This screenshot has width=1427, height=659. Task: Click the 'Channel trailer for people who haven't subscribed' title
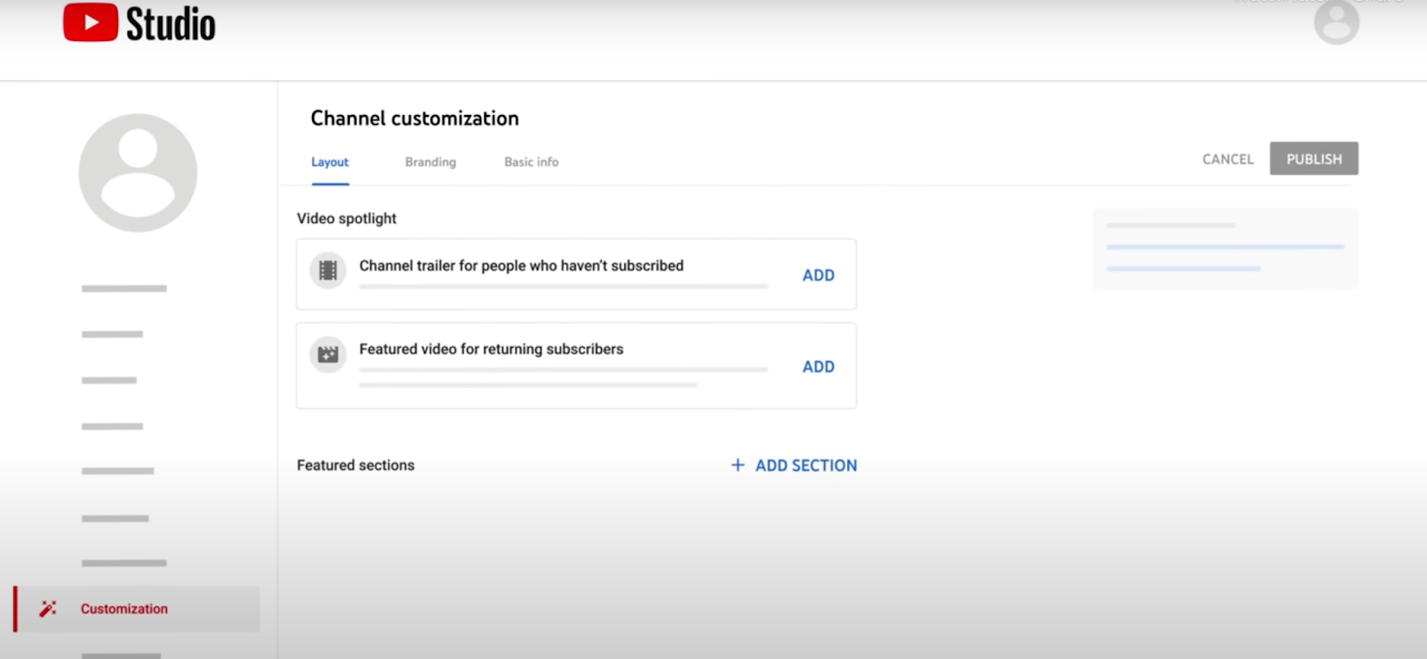(x=521, y=266)
